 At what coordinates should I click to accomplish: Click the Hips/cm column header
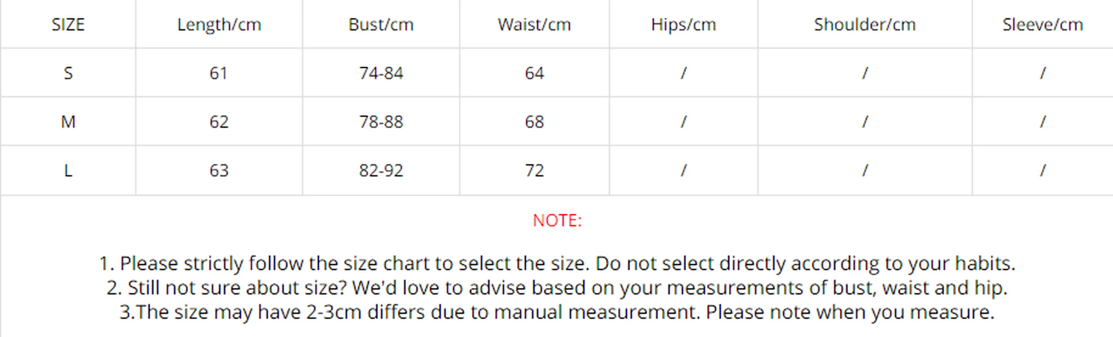click(x=683, y=25)
